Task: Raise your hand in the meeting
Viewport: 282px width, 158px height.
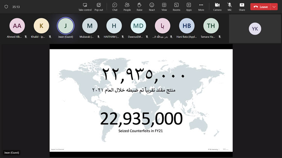Action: [x=139, y=6]
